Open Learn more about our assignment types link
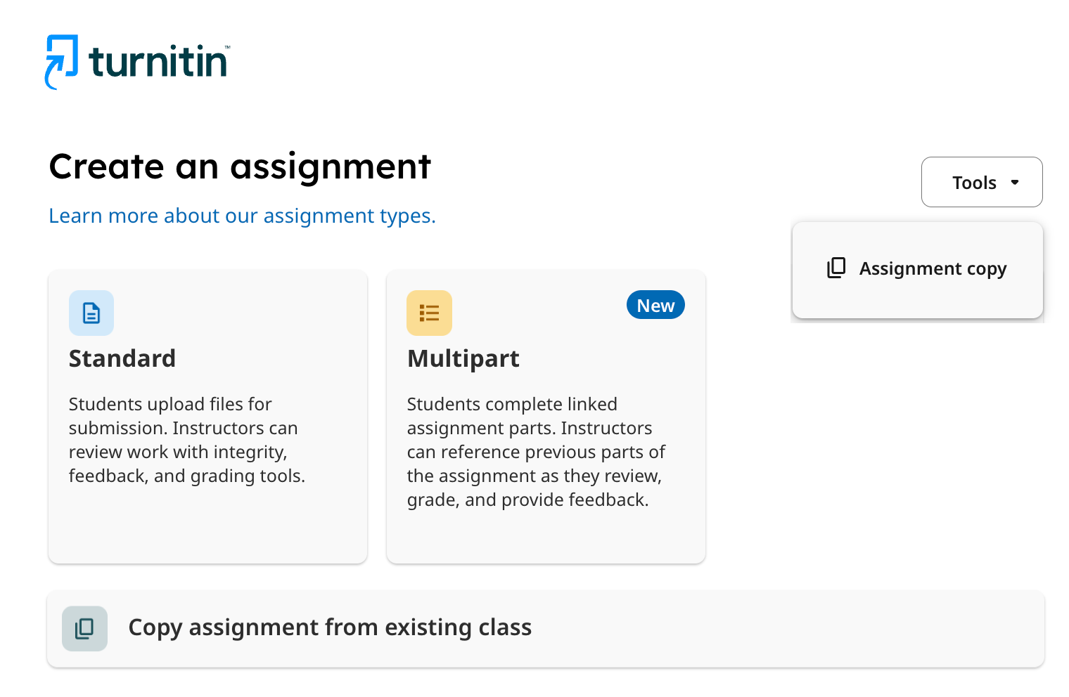The image size is (1069, 697). tap(242, 216)
